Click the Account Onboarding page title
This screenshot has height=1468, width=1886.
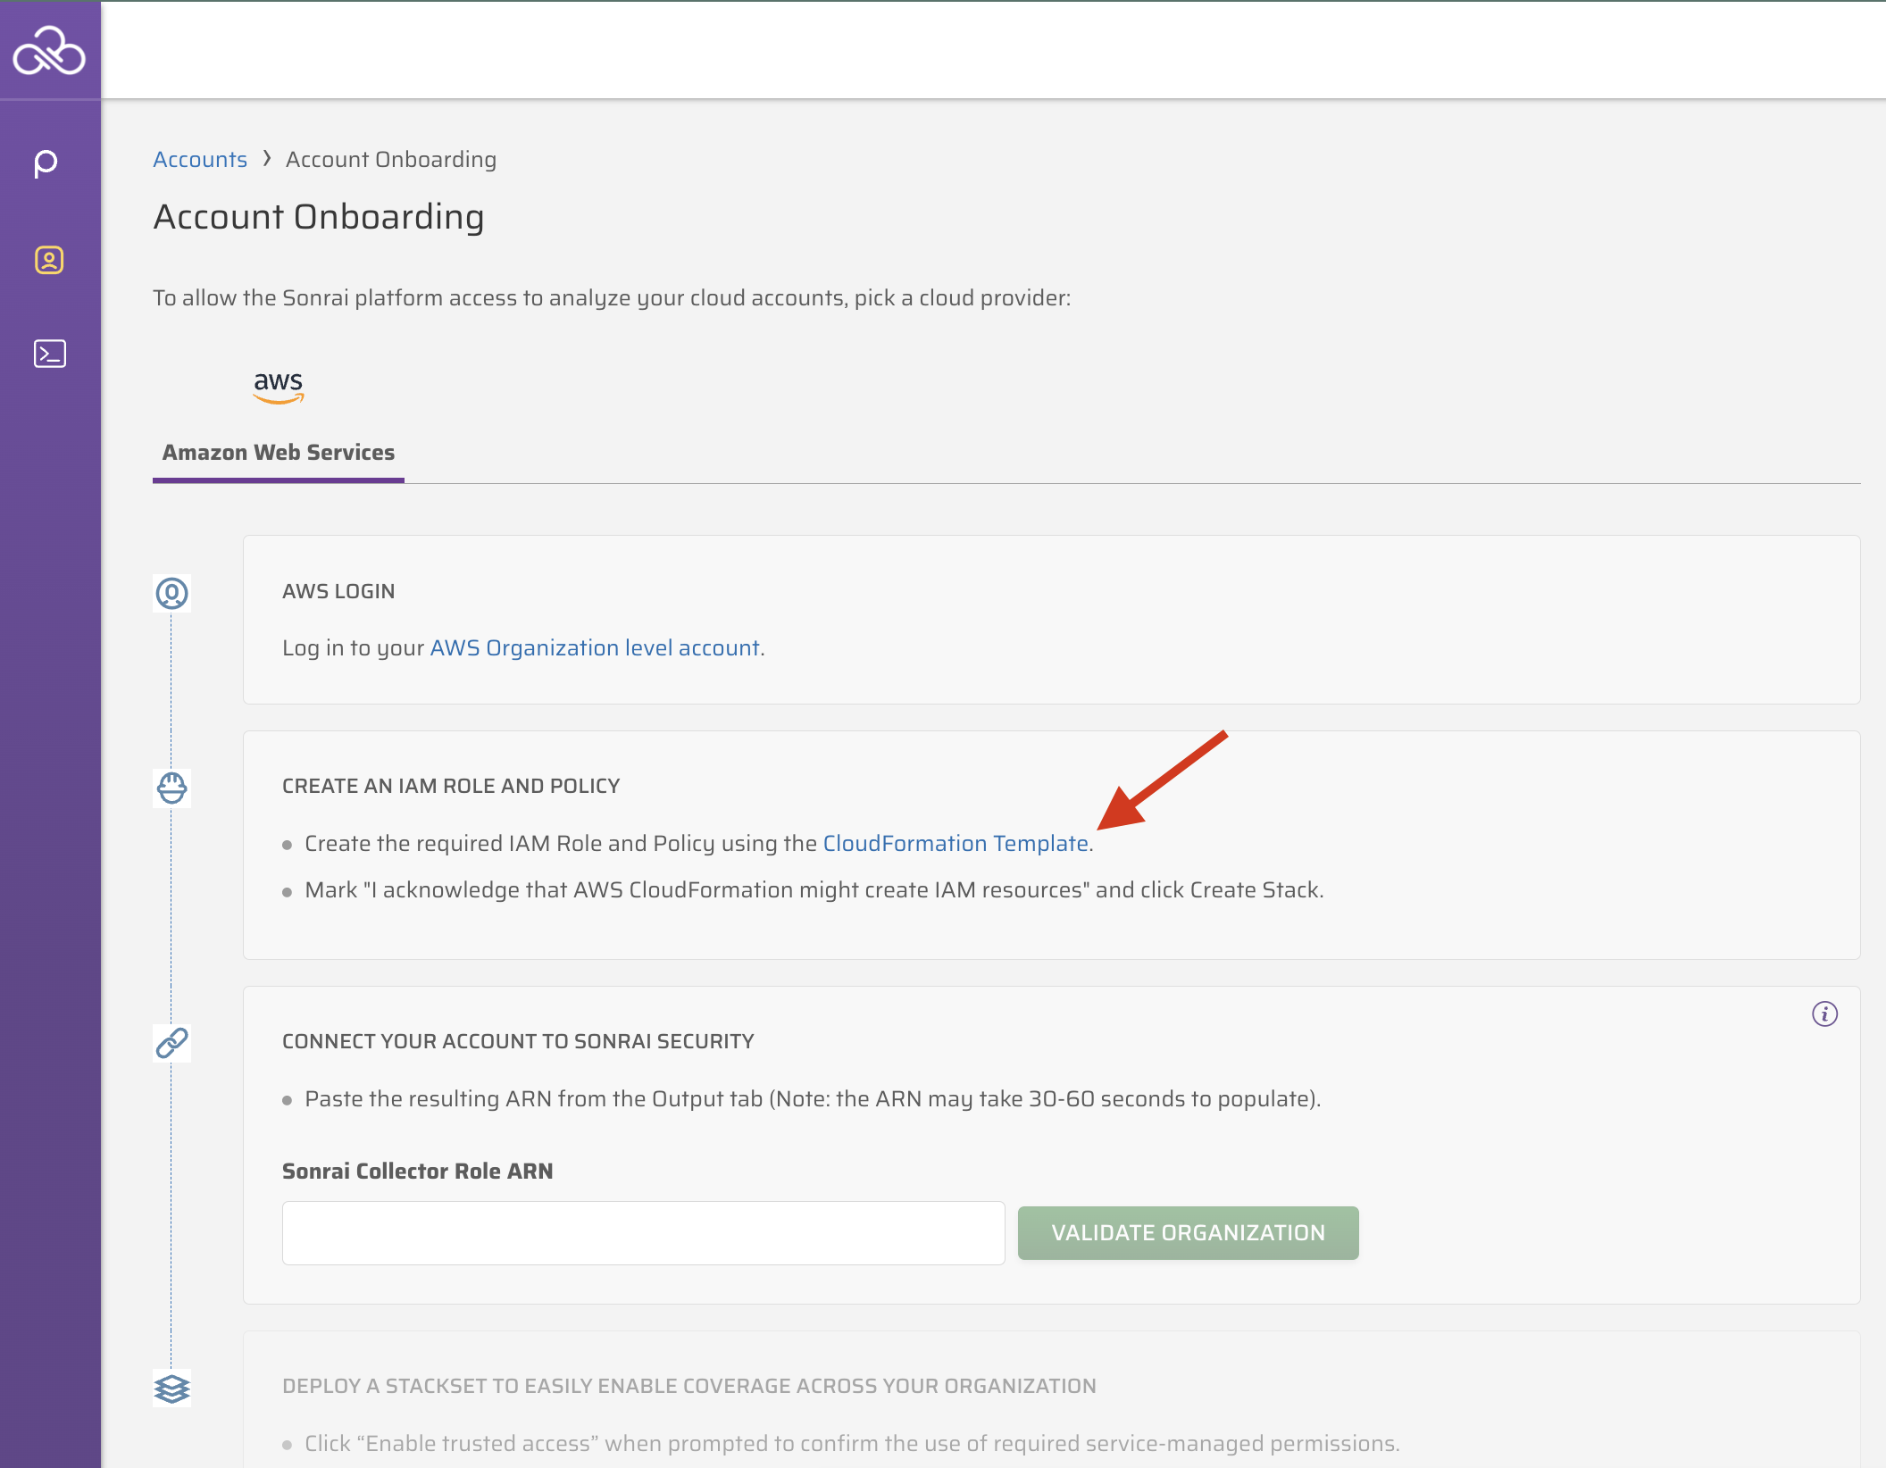pyautogui.click(x=319, y=217)
